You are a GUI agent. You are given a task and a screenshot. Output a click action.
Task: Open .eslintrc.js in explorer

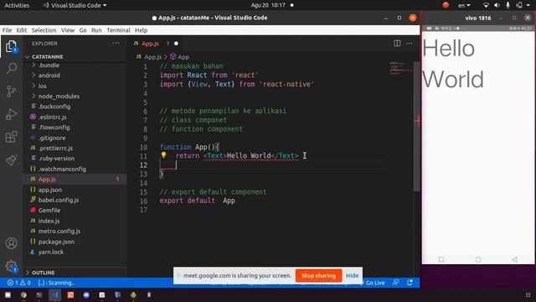point(53,117)
